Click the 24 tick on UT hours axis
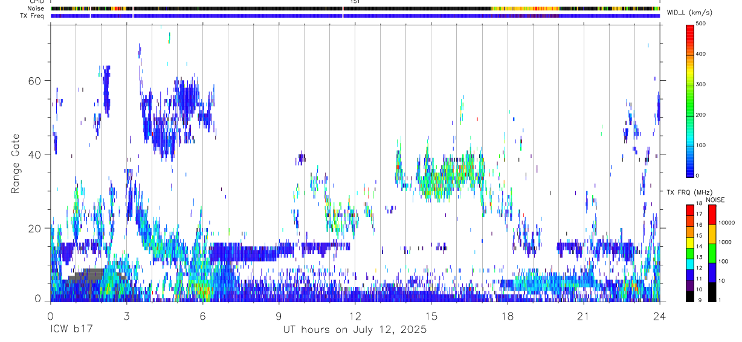The width and height of the screenshot is (742, 342). point(659,315)
